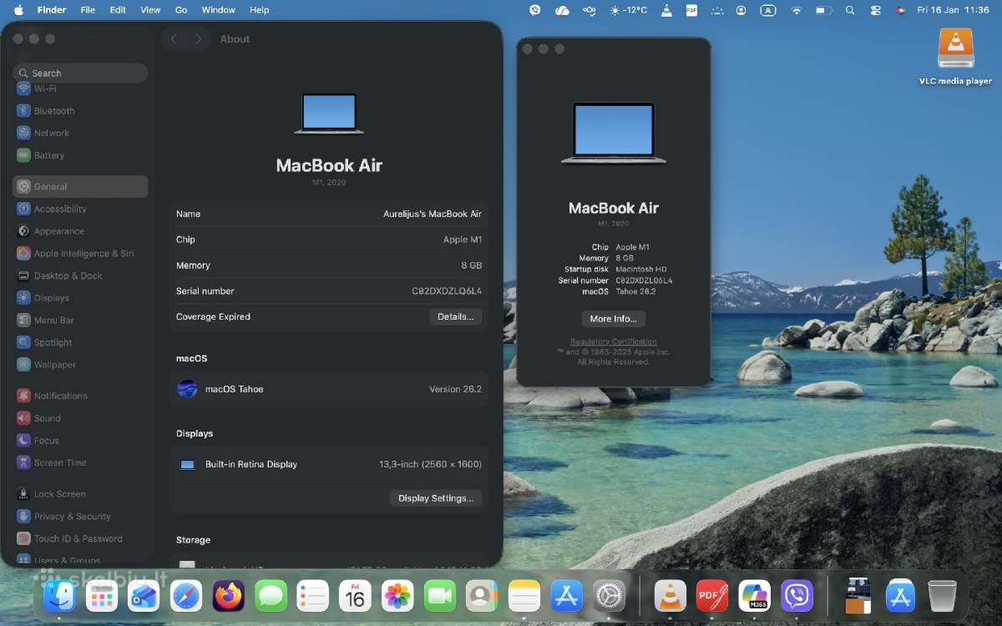Open Photos app from the Dock
Viewport: 1002px width, 626px height.
397,596
